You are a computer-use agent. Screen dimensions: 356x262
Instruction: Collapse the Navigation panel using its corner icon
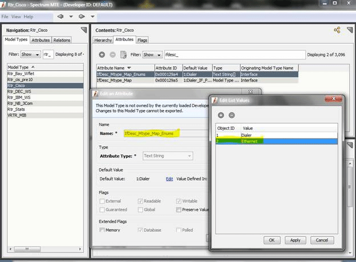[x=84, y=30]
